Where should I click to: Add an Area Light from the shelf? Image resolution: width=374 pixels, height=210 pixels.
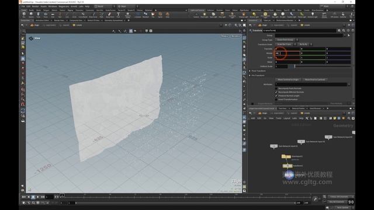[x=222, y=15]
